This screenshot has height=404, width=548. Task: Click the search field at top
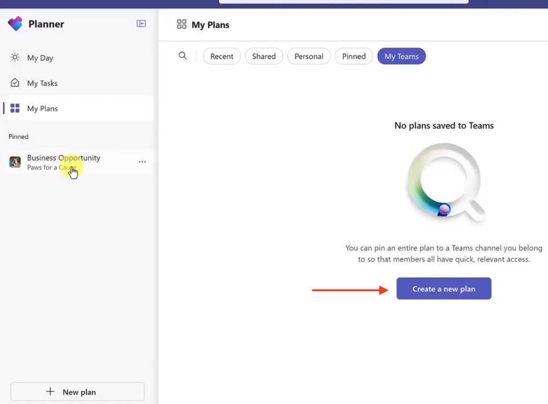pos(344,2)
